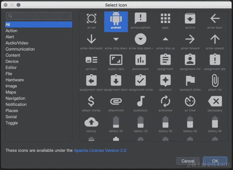This screenshot has height=170, width=233.
Task: Pick the battery 30 icon
Action: coord(141,125)
